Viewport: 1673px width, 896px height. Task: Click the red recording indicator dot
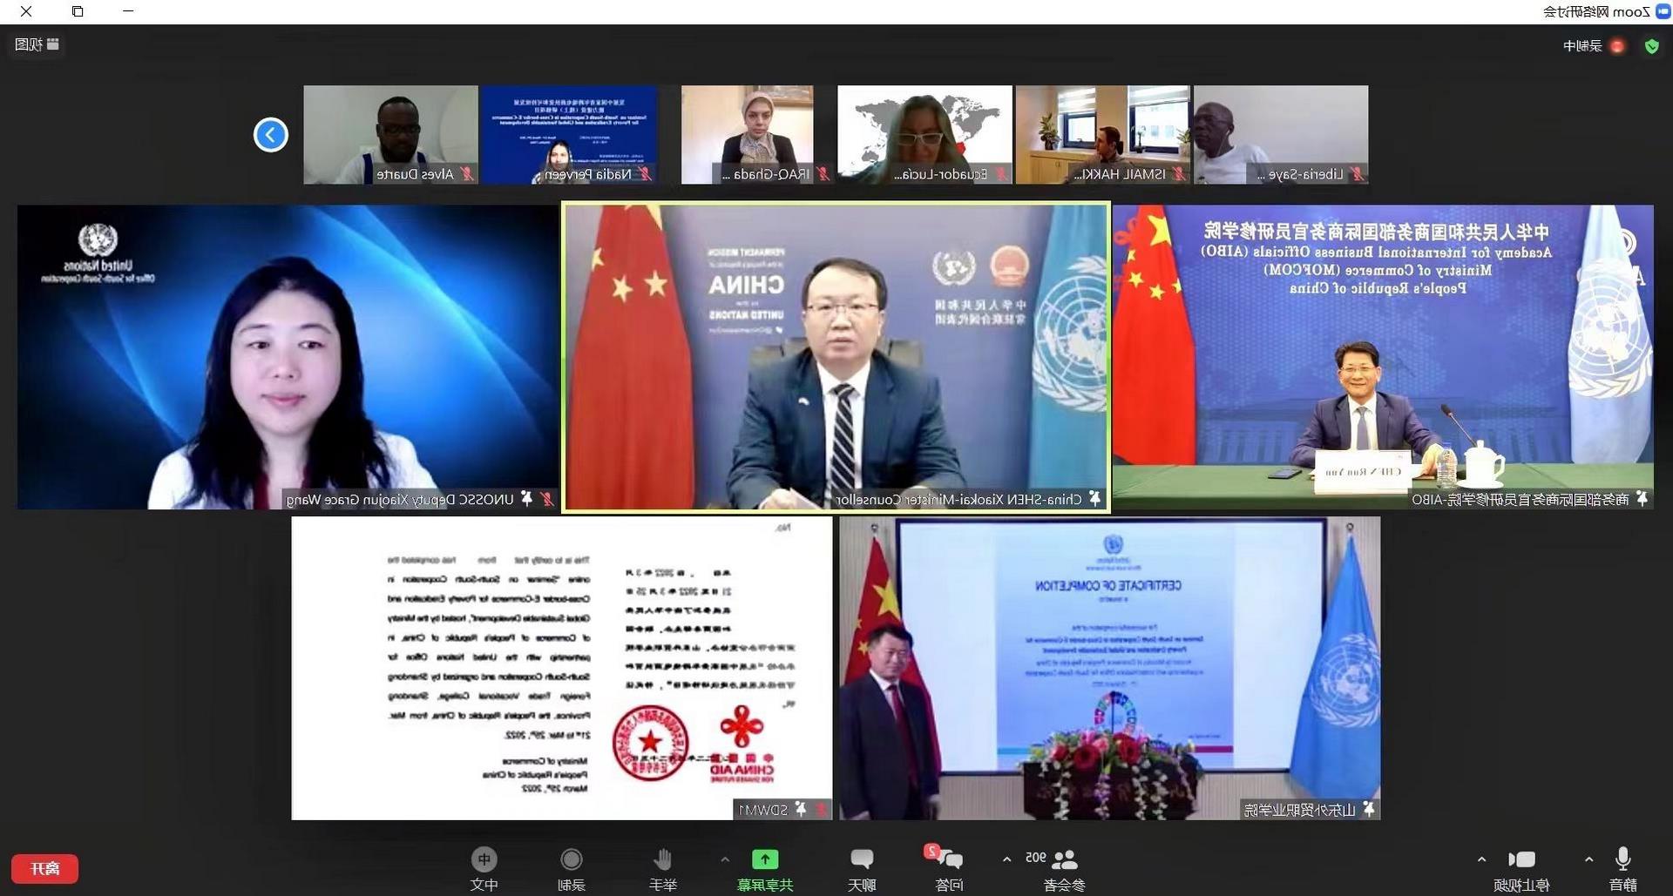[x=1617, y=46]
